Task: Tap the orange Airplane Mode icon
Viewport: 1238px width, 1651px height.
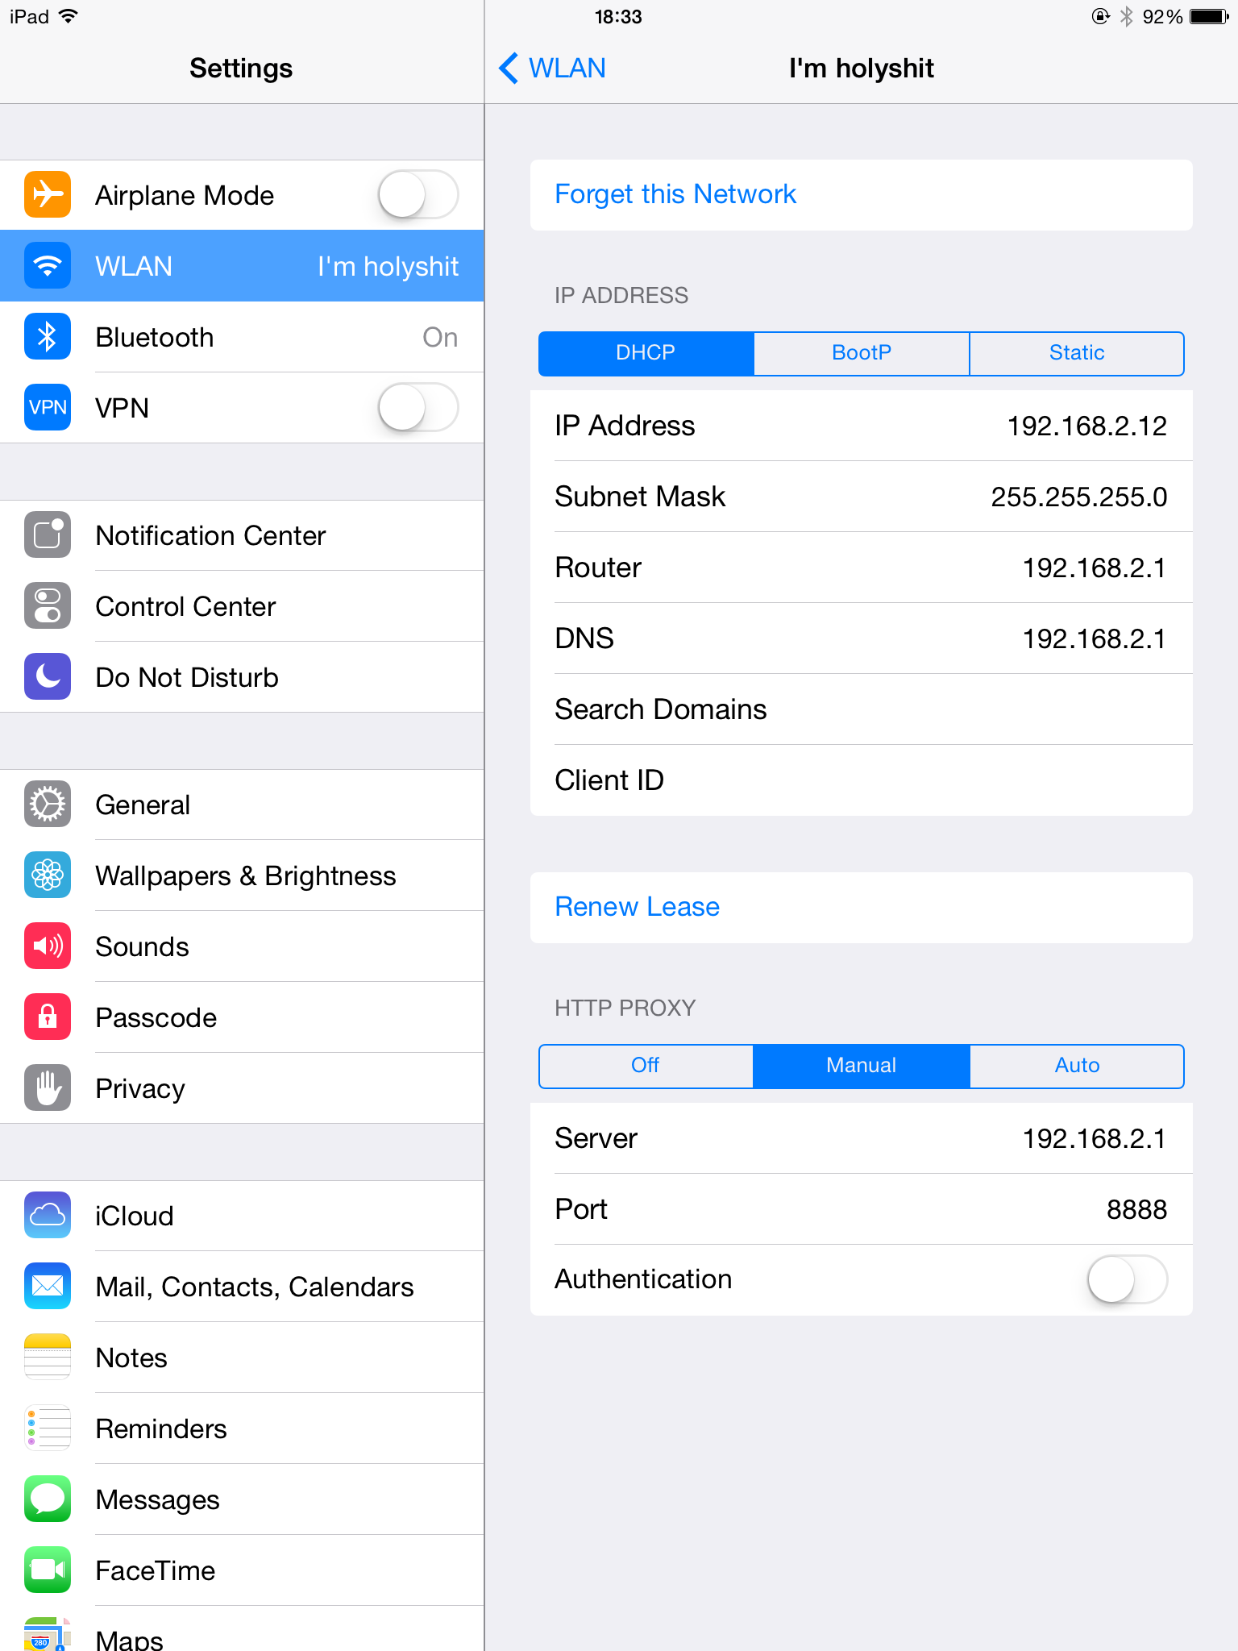Action: (48, 195)
